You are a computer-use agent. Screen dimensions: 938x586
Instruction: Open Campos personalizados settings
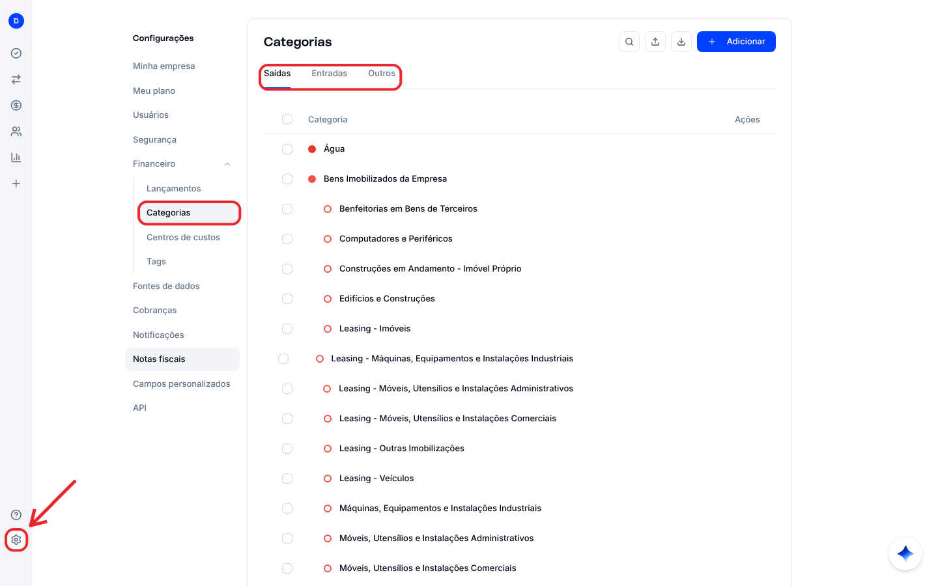[182, 384]
